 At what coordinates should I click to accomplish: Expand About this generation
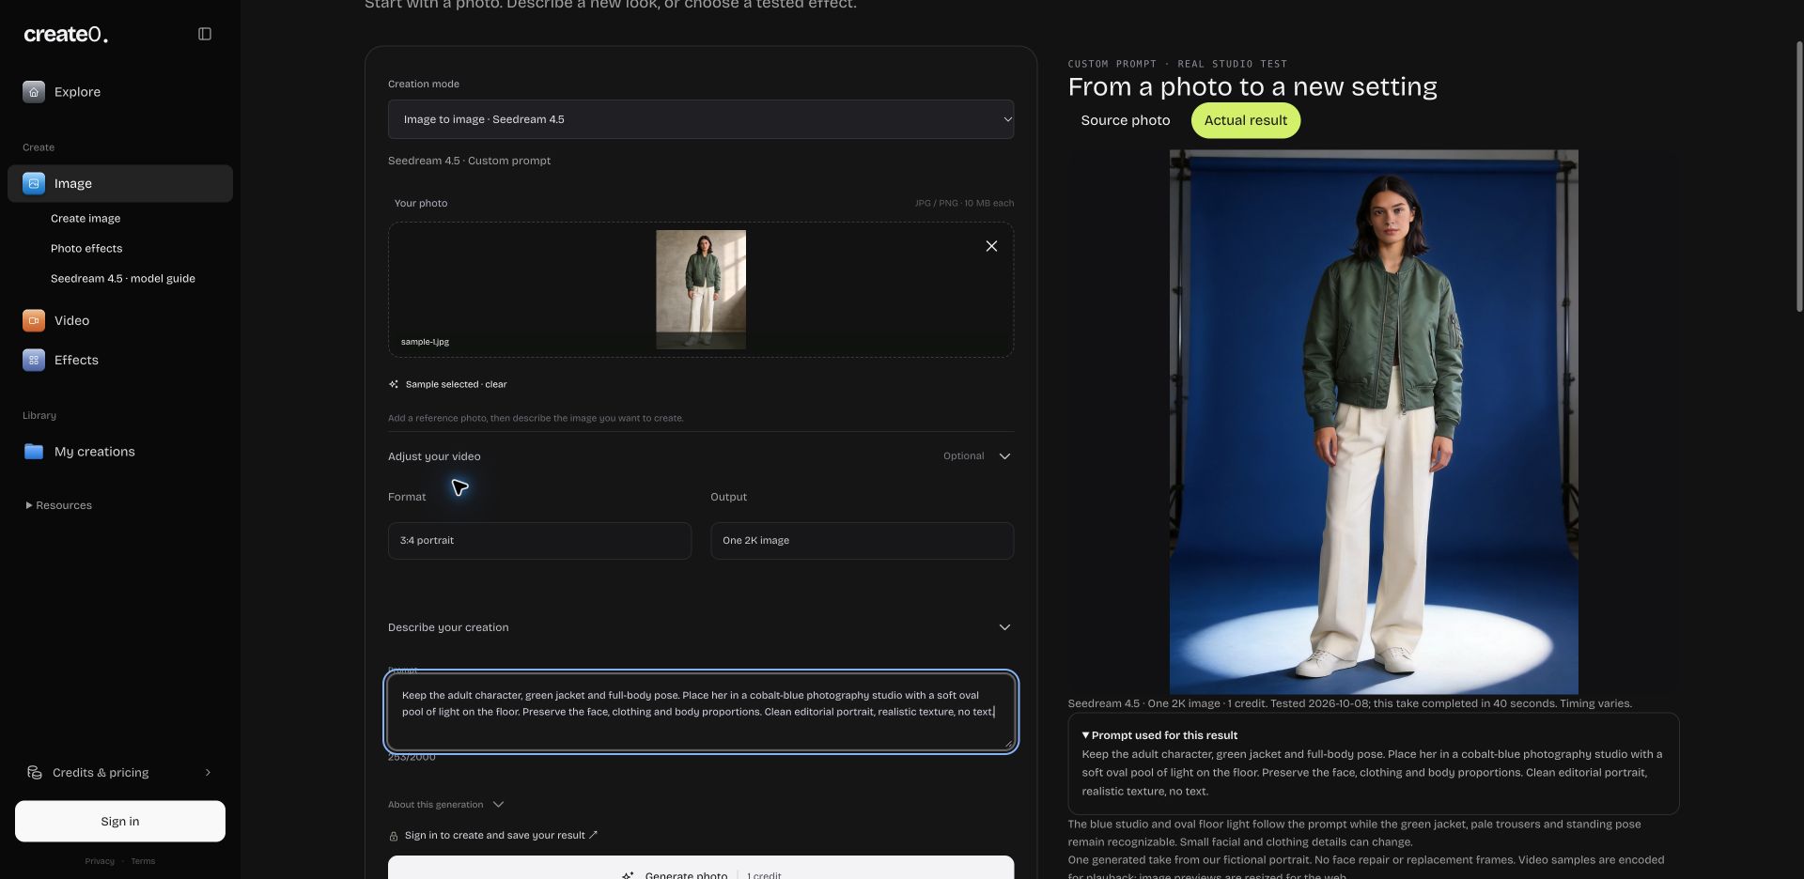(x=446, y=805)
